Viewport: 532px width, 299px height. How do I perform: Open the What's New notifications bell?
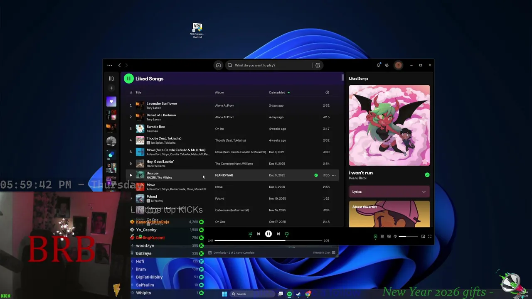[378, 65]
